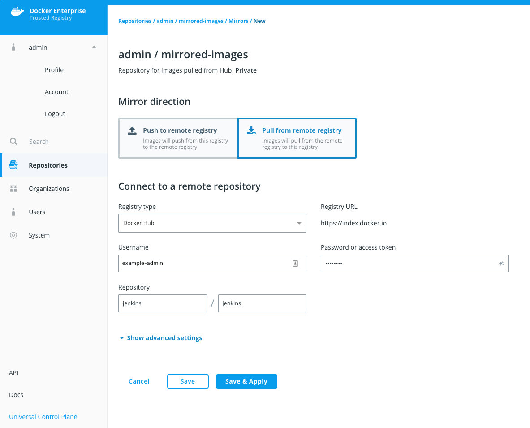The width and height of the screenshot is (530, 428).
Task: Click the Organizations people icon
Action: [x=13, y=188]
